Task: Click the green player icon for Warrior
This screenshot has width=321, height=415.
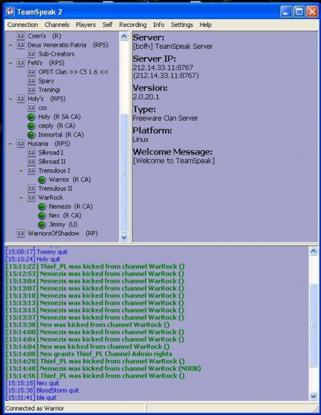Action: [42, 180]
